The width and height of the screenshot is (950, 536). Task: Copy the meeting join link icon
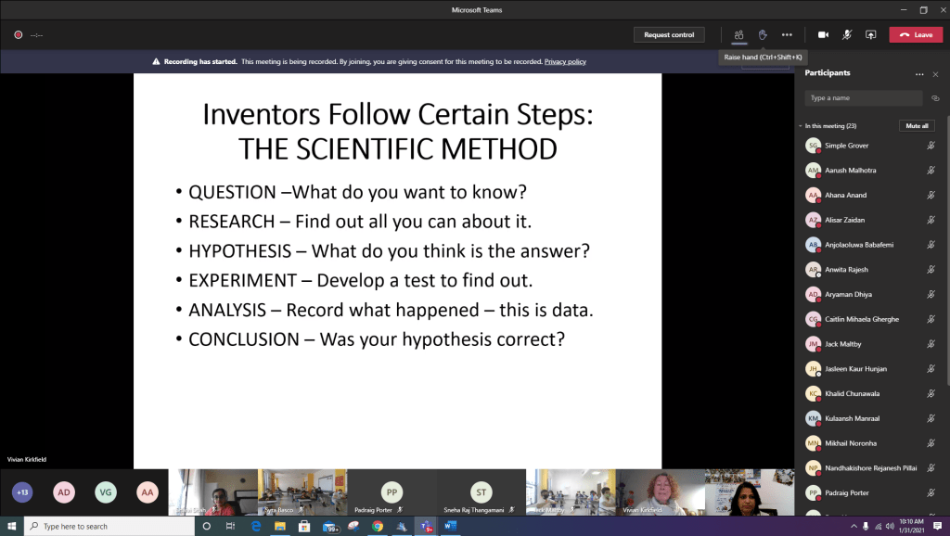(x=935, y=97)
